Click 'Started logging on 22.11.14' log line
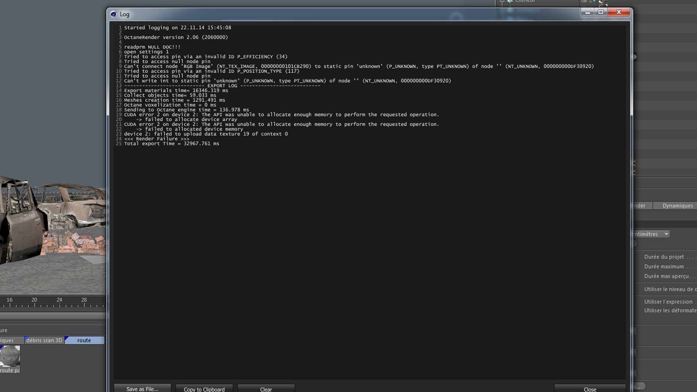This screenshot has width=697, height=392. (178, 28)
